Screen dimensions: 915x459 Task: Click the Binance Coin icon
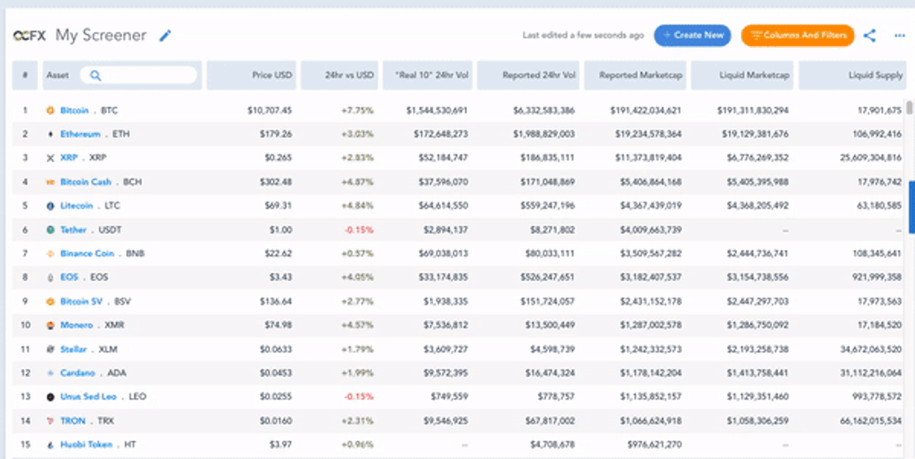coord(50,254)
